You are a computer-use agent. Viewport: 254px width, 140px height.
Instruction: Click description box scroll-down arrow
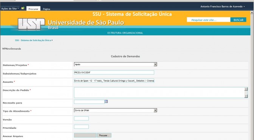click(x=246, y=96)
